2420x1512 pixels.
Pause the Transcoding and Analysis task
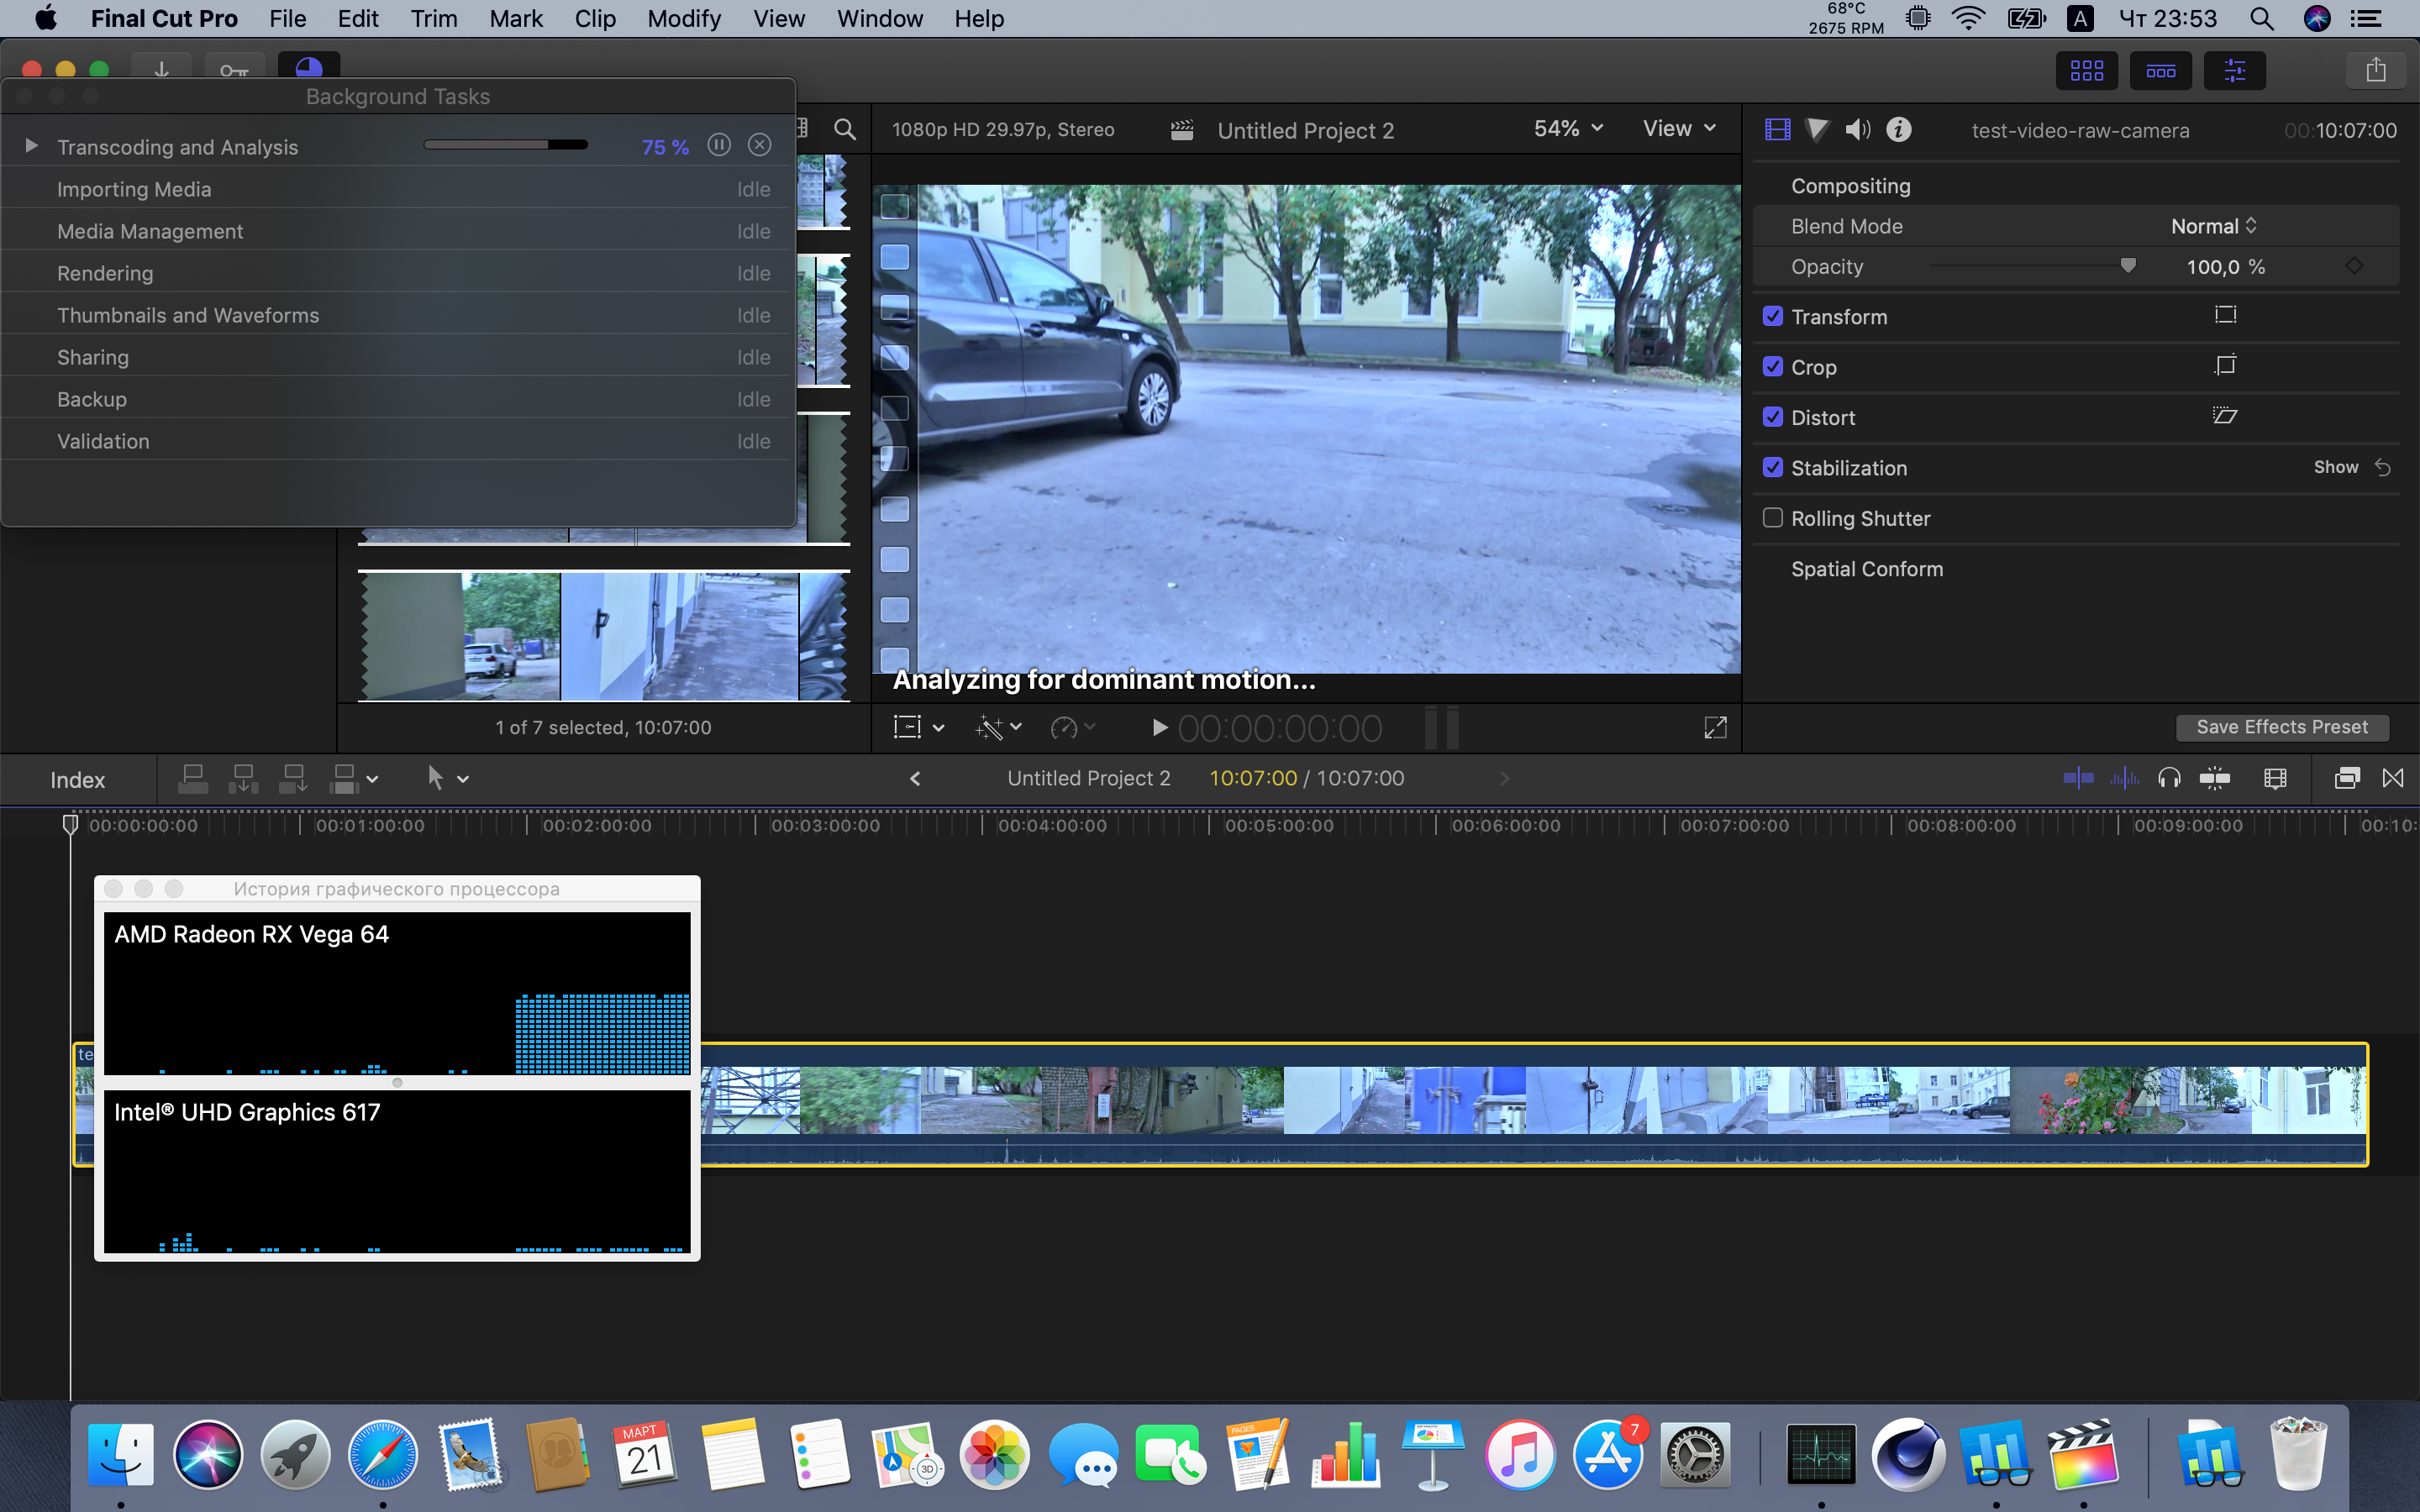[x=718, y=146]
